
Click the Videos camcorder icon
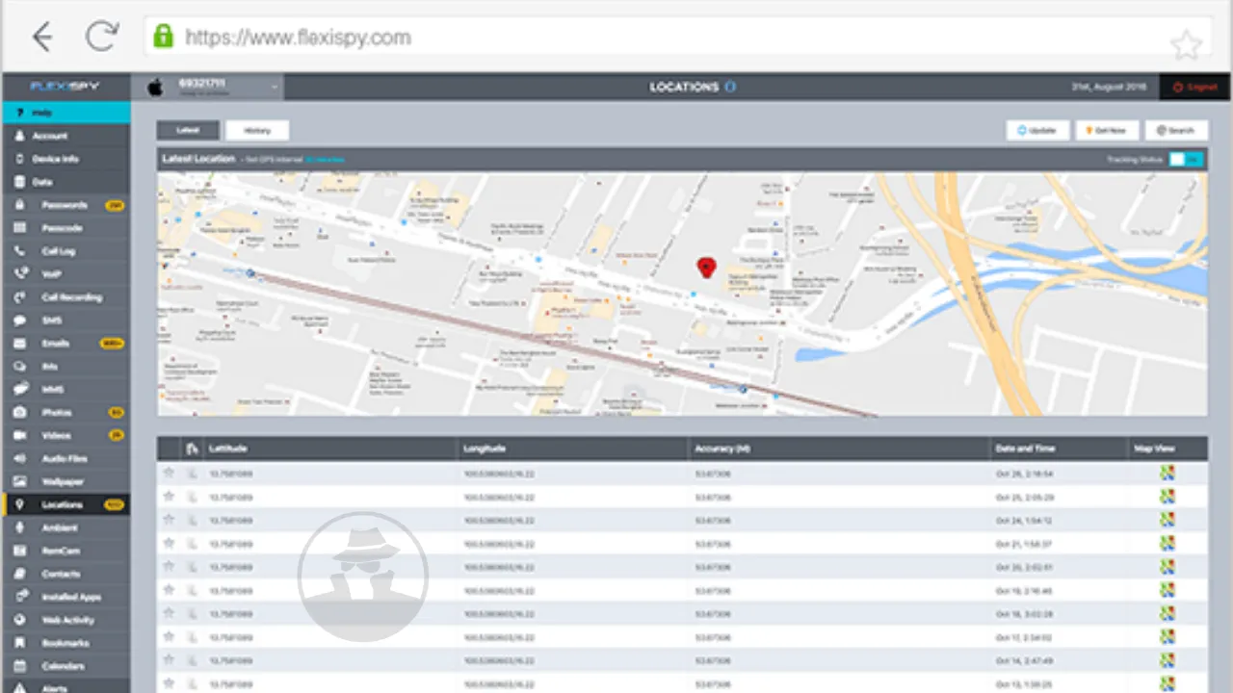pyautogui.click(x=20, y=435)
